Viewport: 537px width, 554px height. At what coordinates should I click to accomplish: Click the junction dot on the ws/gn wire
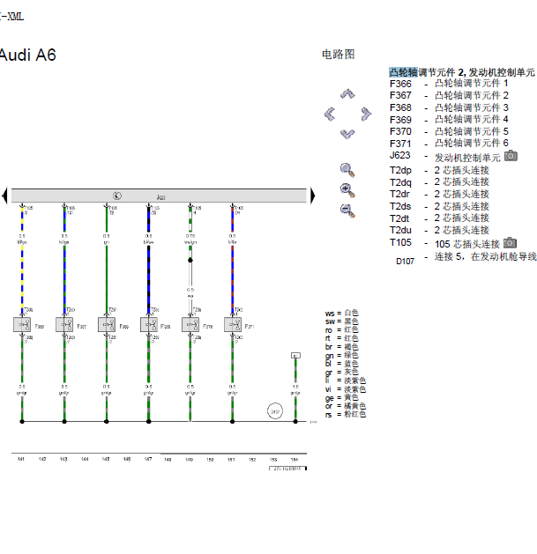point(190,260)
